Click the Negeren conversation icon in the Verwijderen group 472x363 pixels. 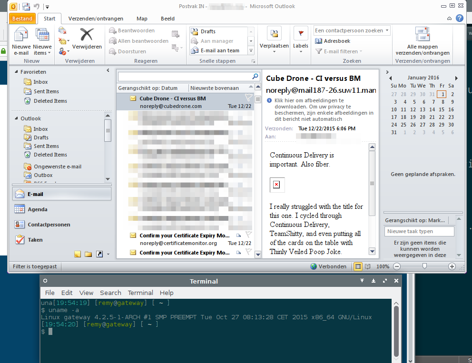click(62, 30)
